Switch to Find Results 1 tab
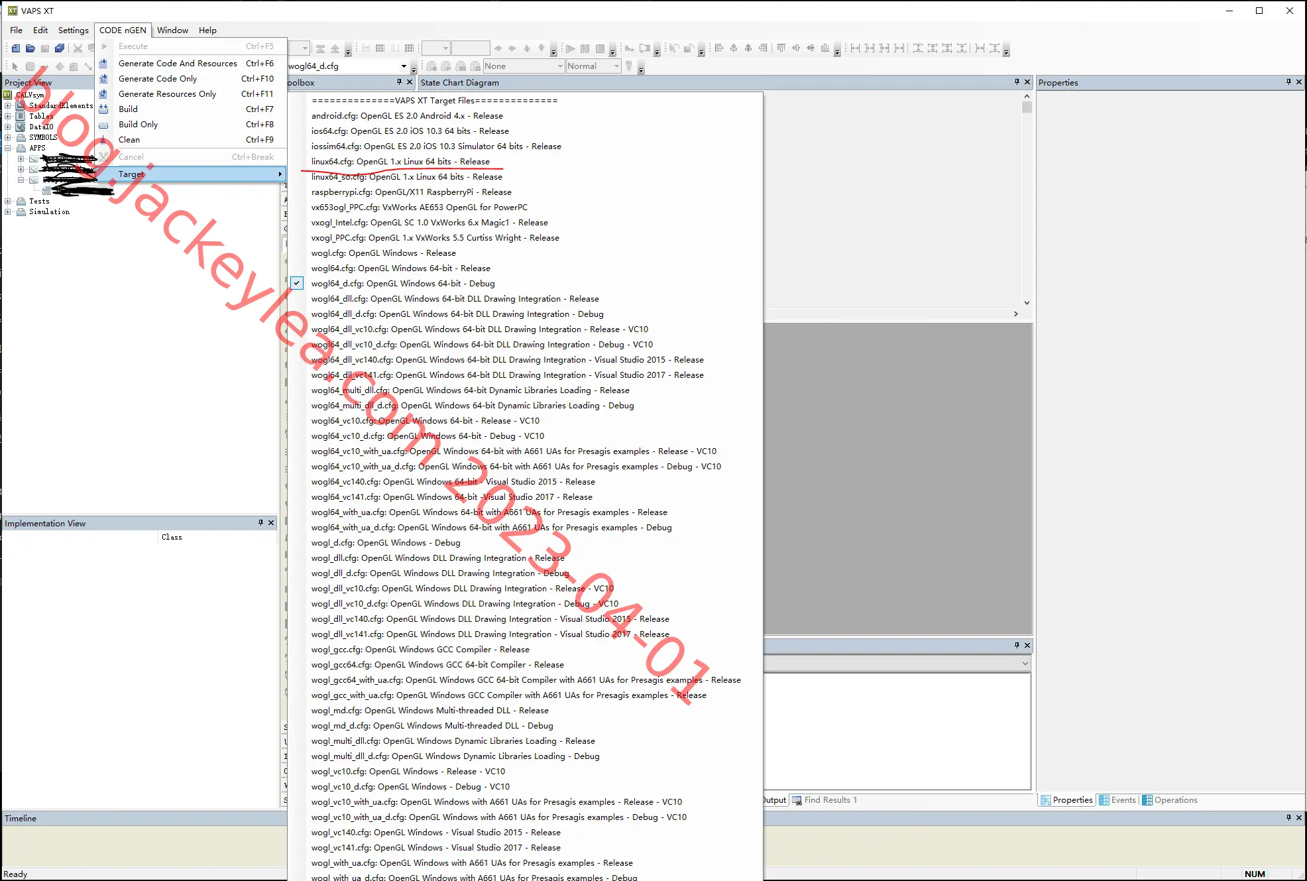This screenshot has width=1307, height=881. 824,800
